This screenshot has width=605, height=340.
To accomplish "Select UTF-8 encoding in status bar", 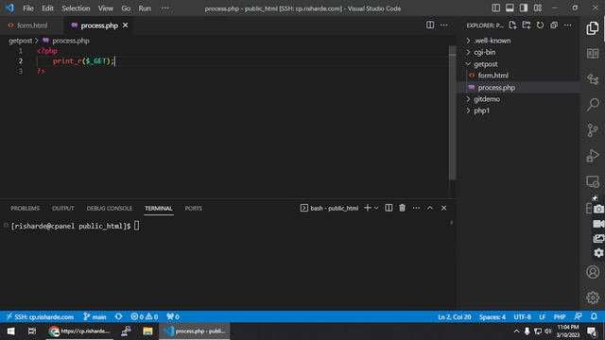I will pyautogui.click(x=522, y=317).
